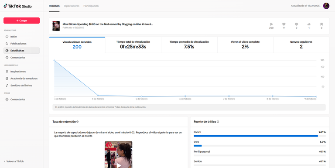
Task: Open the profile avatar menu
Action: click(x=326, y=6)
